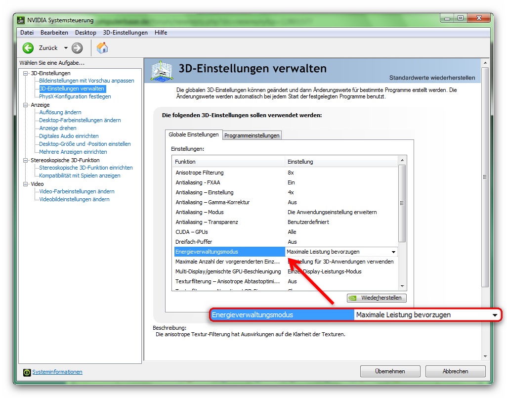Viewport: 507px width, 398px height.
Task: Open Videobildeinstellungen ändern
Action: point(74,199)
